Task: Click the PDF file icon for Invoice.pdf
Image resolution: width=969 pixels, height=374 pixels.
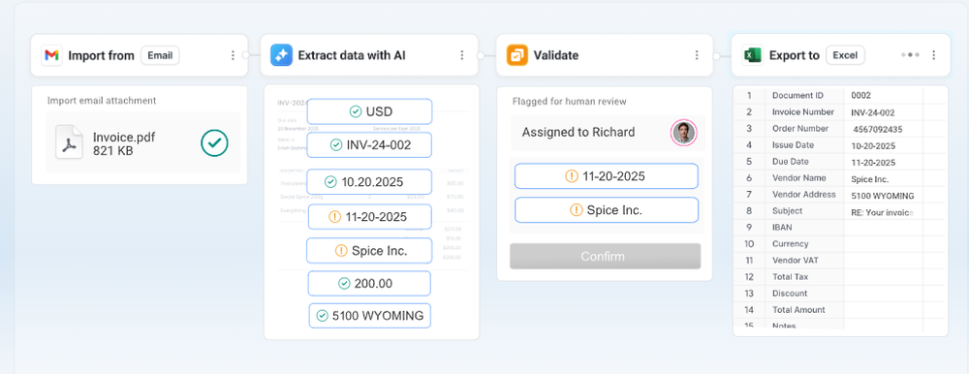Action: [x=69, y=142]
